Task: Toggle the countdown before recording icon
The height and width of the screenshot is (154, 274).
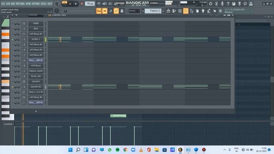Action: [x=110, y=3]
